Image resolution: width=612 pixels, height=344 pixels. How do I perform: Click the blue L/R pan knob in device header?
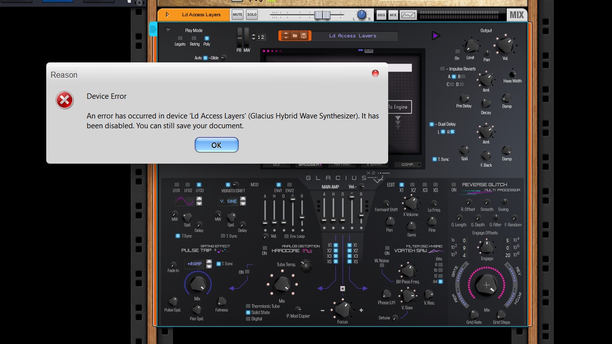pyautogui.click(x=362, y=15)
